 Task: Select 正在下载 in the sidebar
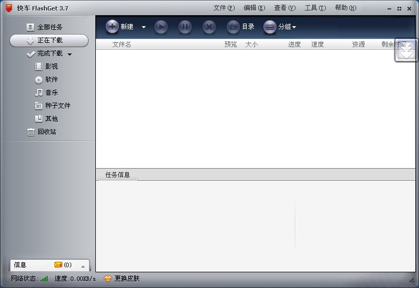[x=49, y=40]
